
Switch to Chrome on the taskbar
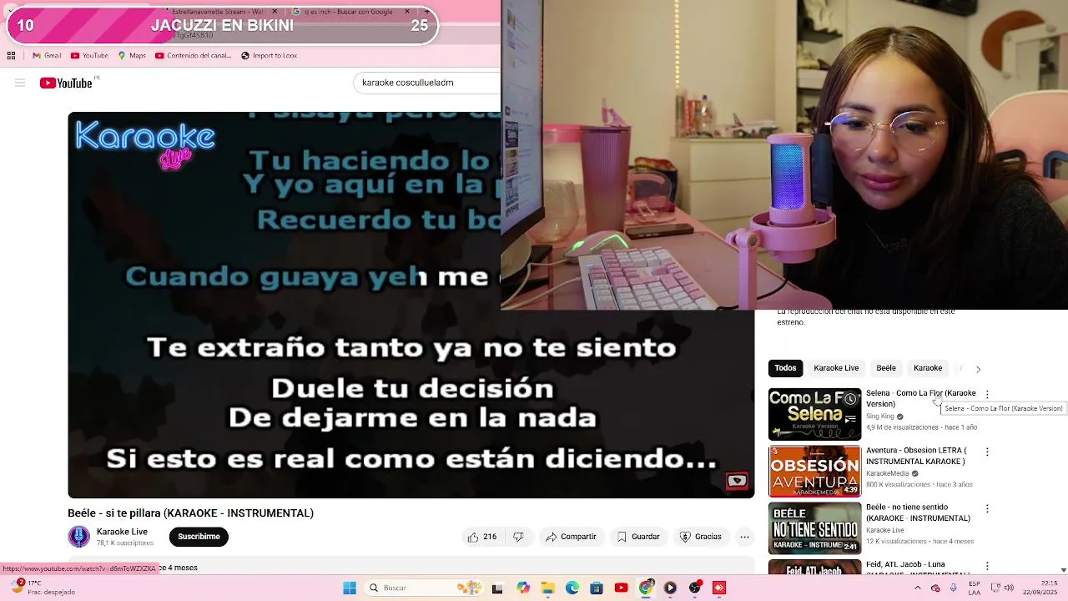click(x=646, y=588)
